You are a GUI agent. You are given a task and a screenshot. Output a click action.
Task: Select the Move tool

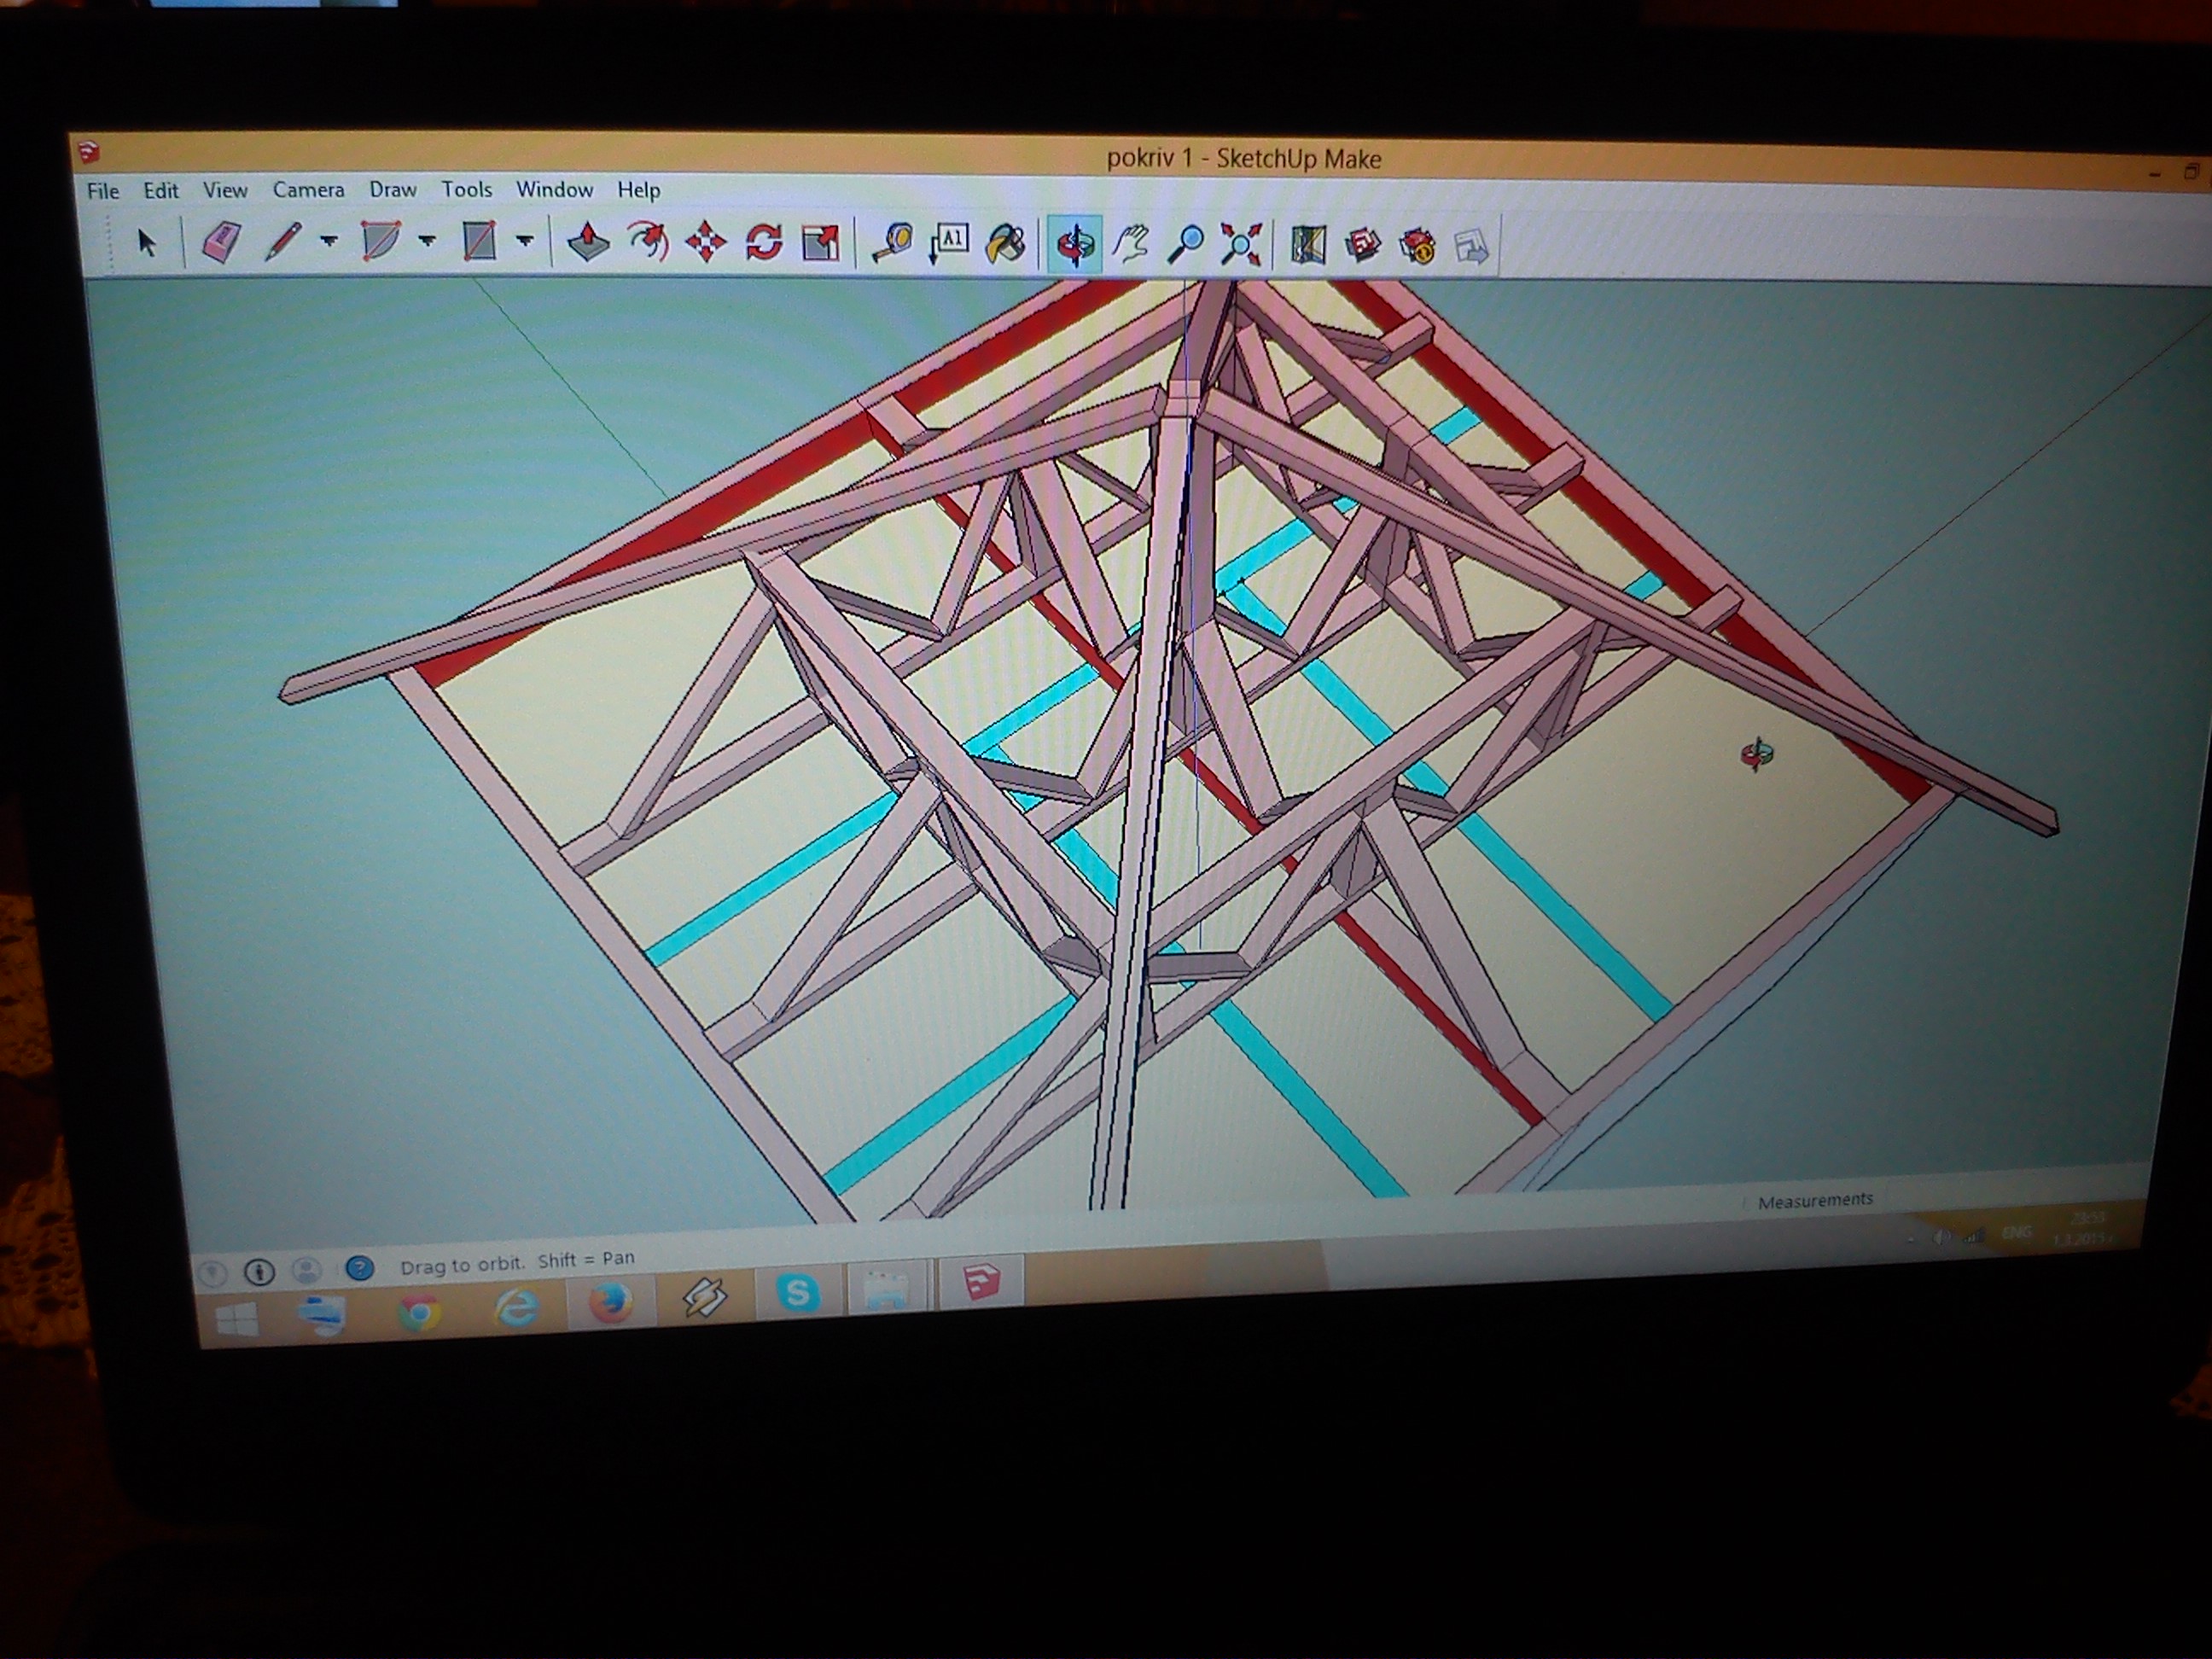(706, 243)
